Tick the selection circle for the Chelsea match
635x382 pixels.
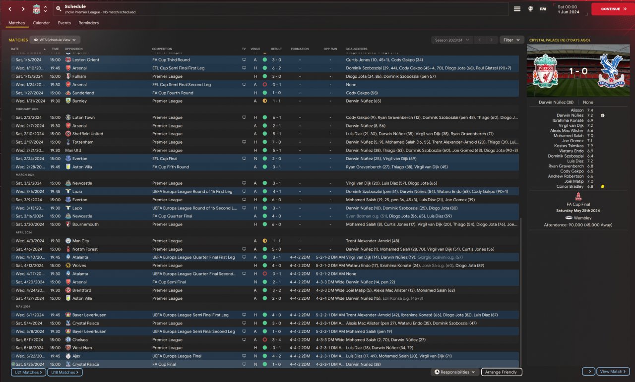tap(13, 340)
